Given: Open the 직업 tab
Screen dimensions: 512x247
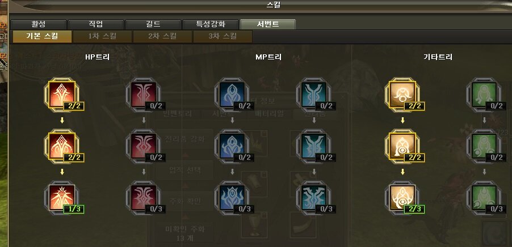Looking at the screenshot, I should pos(96,24).
